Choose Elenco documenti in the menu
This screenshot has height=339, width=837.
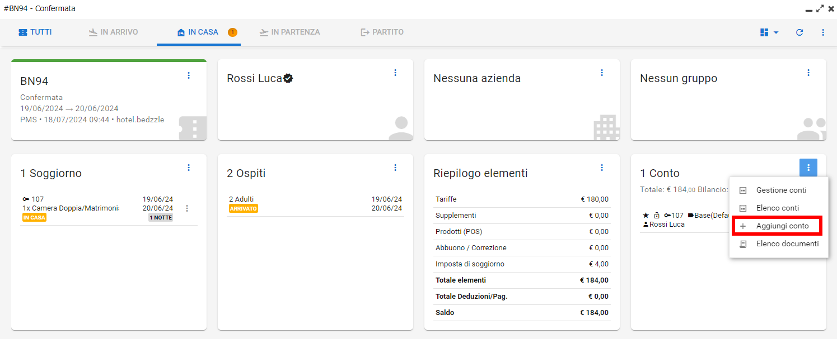(787, 244)
